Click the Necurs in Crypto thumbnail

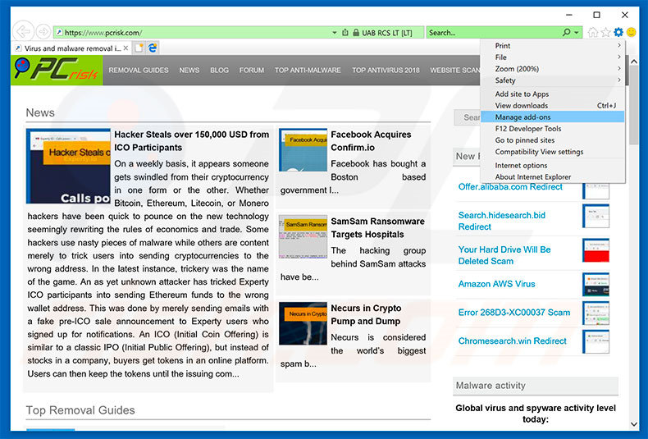pos(303,323)
